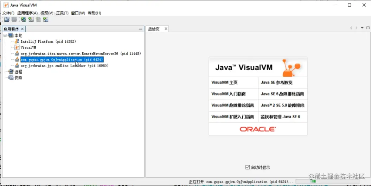Open the document list dropdown arrow
This screenshot has height=186, width=371.
click(x=362, y=28)
